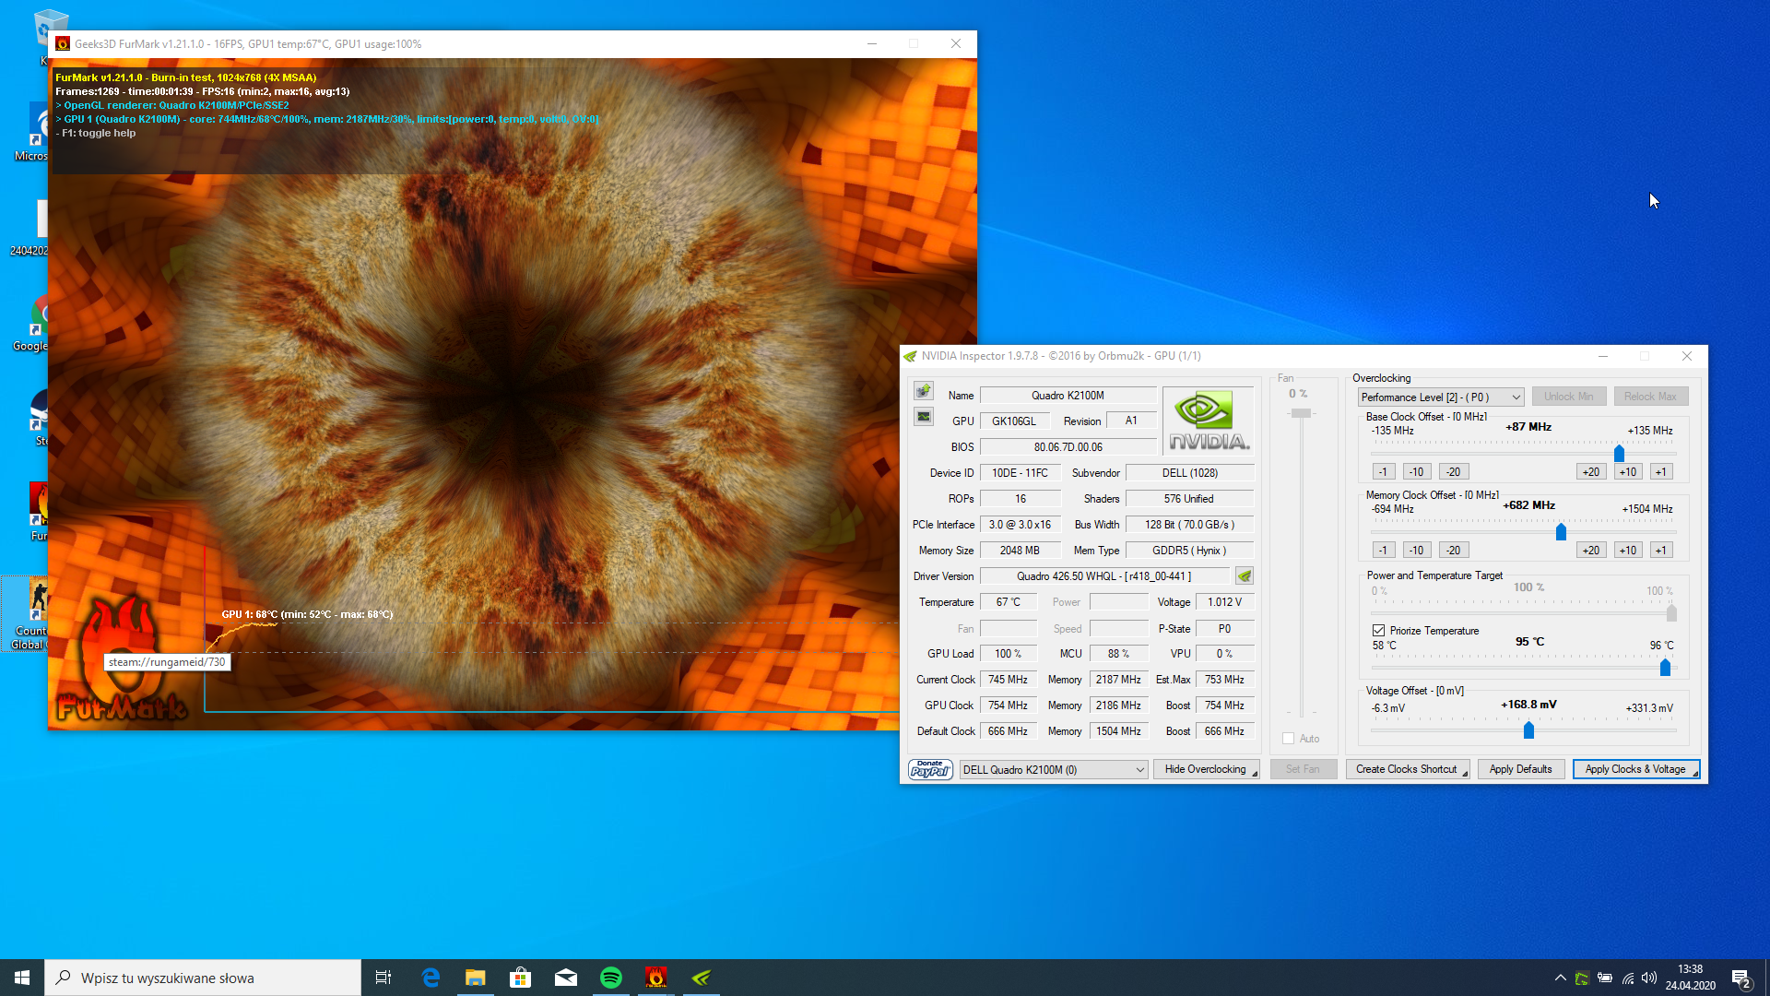This screenshot has width=1770, height=996.
Task: Click the FurMark taskbar icon
Action: (x=656, y=978)
